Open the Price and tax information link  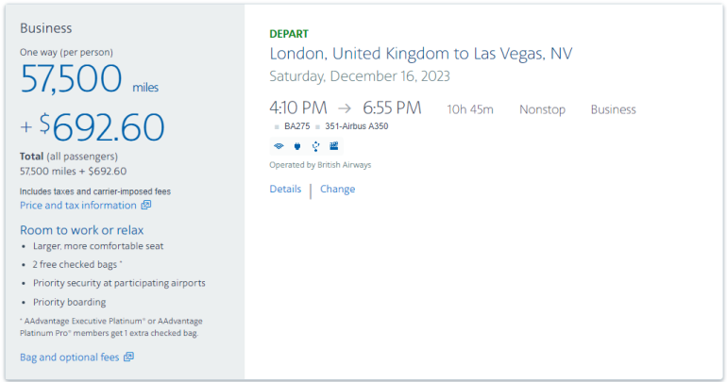click(x=78, y=205)
